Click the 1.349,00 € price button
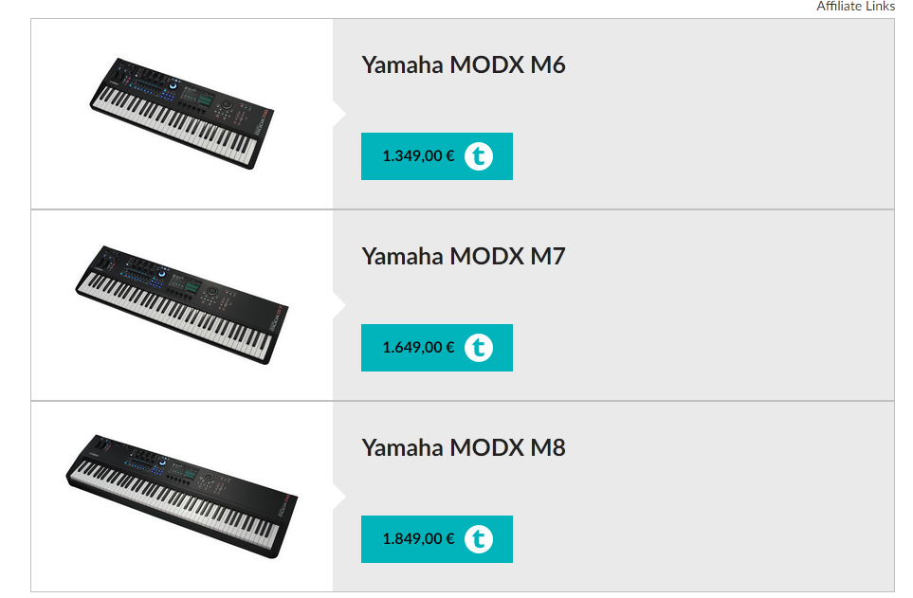The image size is (913, 598). coord(419,156)
